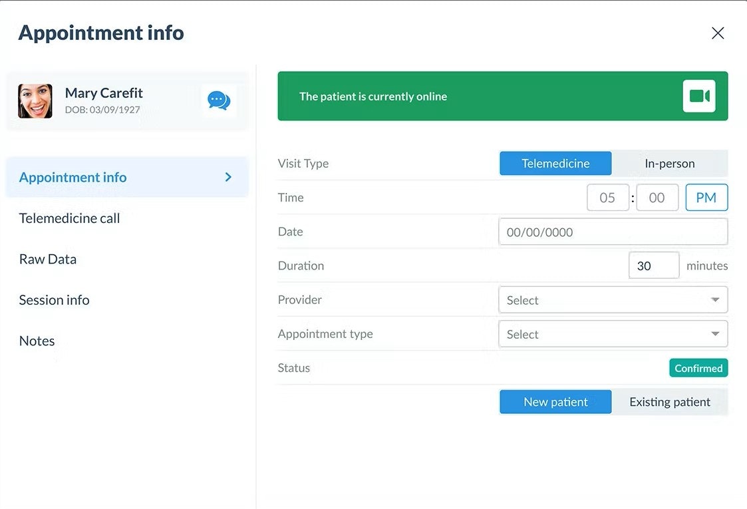Open the Telemedicine call section
This screenshot has width=747, height=509.
coord(69,218)
